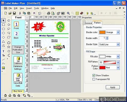Close the Properties panel

(124, 18)
